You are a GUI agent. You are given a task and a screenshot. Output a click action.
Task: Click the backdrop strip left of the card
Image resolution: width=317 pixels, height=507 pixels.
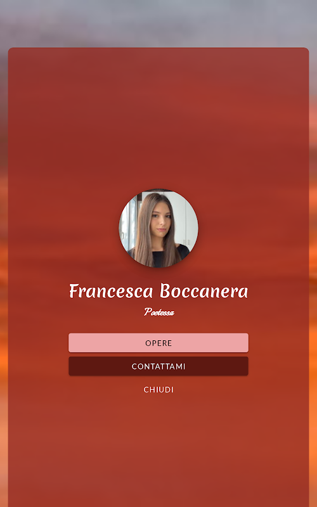pyautogui.click(x=4, y=291)
